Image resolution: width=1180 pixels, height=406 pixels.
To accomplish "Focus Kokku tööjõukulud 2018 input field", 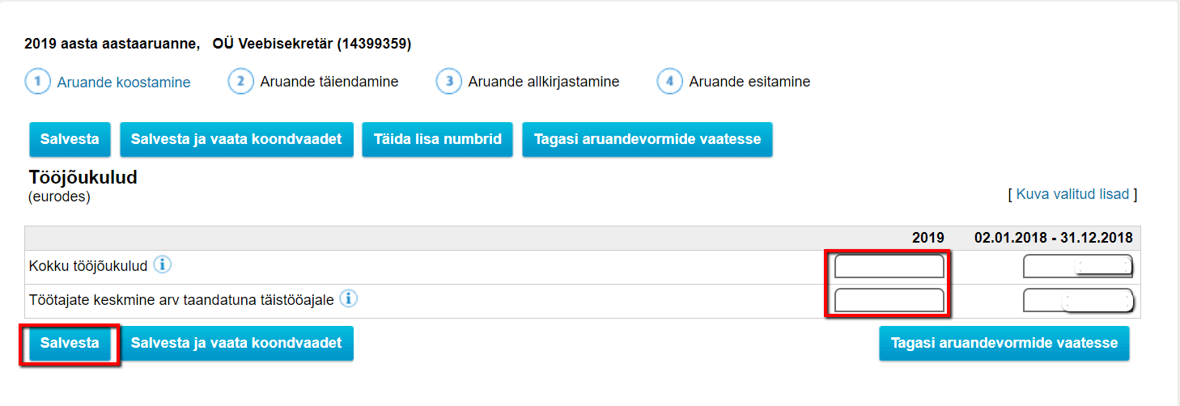I will (x=1078, y=266).
